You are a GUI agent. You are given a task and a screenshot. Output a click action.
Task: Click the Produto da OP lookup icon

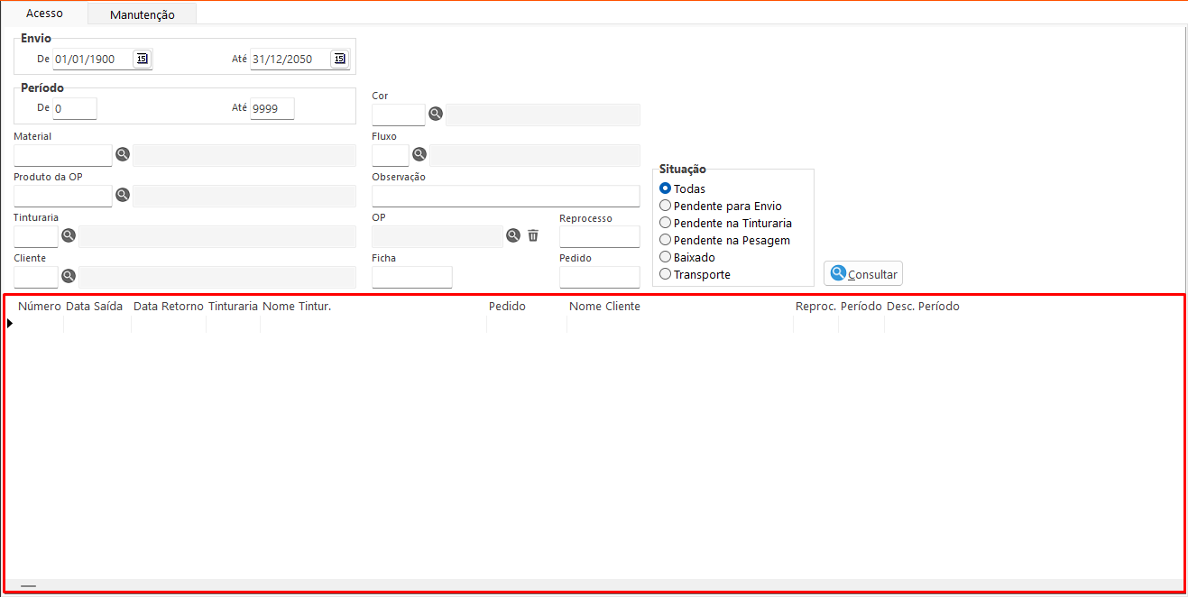[x=123, y=195]
